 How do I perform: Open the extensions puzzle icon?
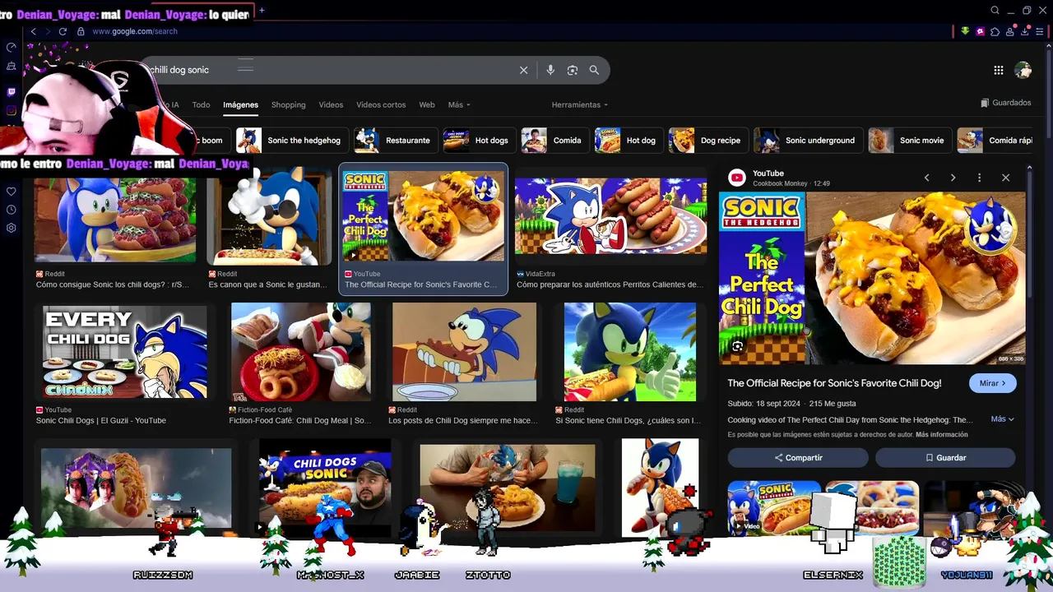tap(995, 31)
